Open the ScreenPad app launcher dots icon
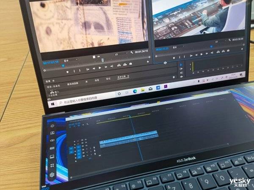Image resolution: width=254 pixels, height=190 pixels. [52, 166]
